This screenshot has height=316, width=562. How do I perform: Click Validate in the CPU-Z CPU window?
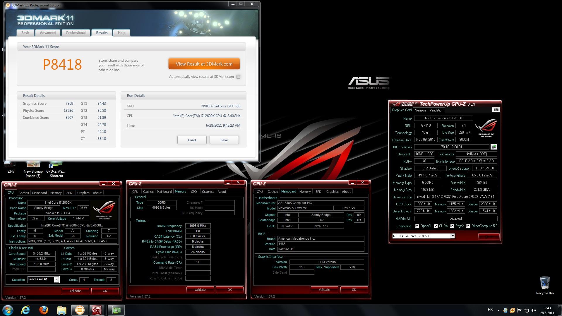point(75,291)
